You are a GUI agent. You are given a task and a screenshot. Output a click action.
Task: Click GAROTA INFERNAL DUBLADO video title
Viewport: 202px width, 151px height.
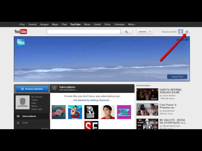pyautogui.click(x=171, y=91)
